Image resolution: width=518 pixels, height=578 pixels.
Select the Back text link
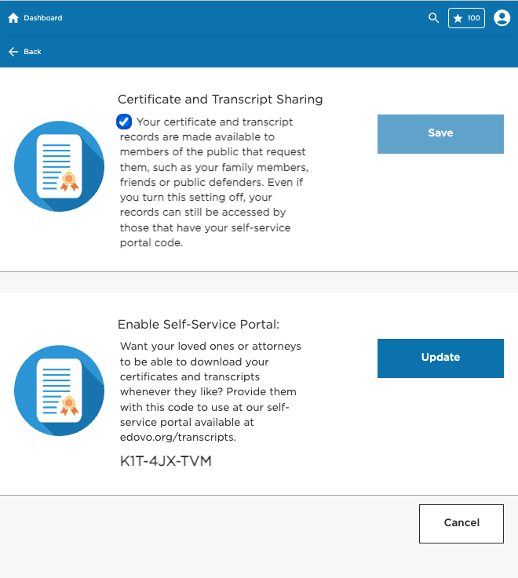pos(32,52)
